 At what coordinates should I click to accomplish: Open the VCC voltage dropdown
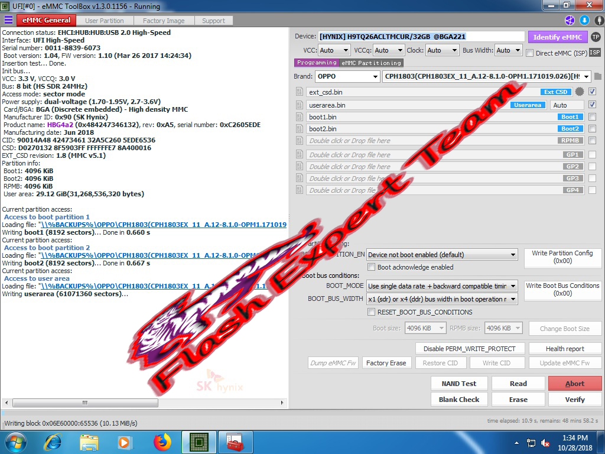point(334,50)
